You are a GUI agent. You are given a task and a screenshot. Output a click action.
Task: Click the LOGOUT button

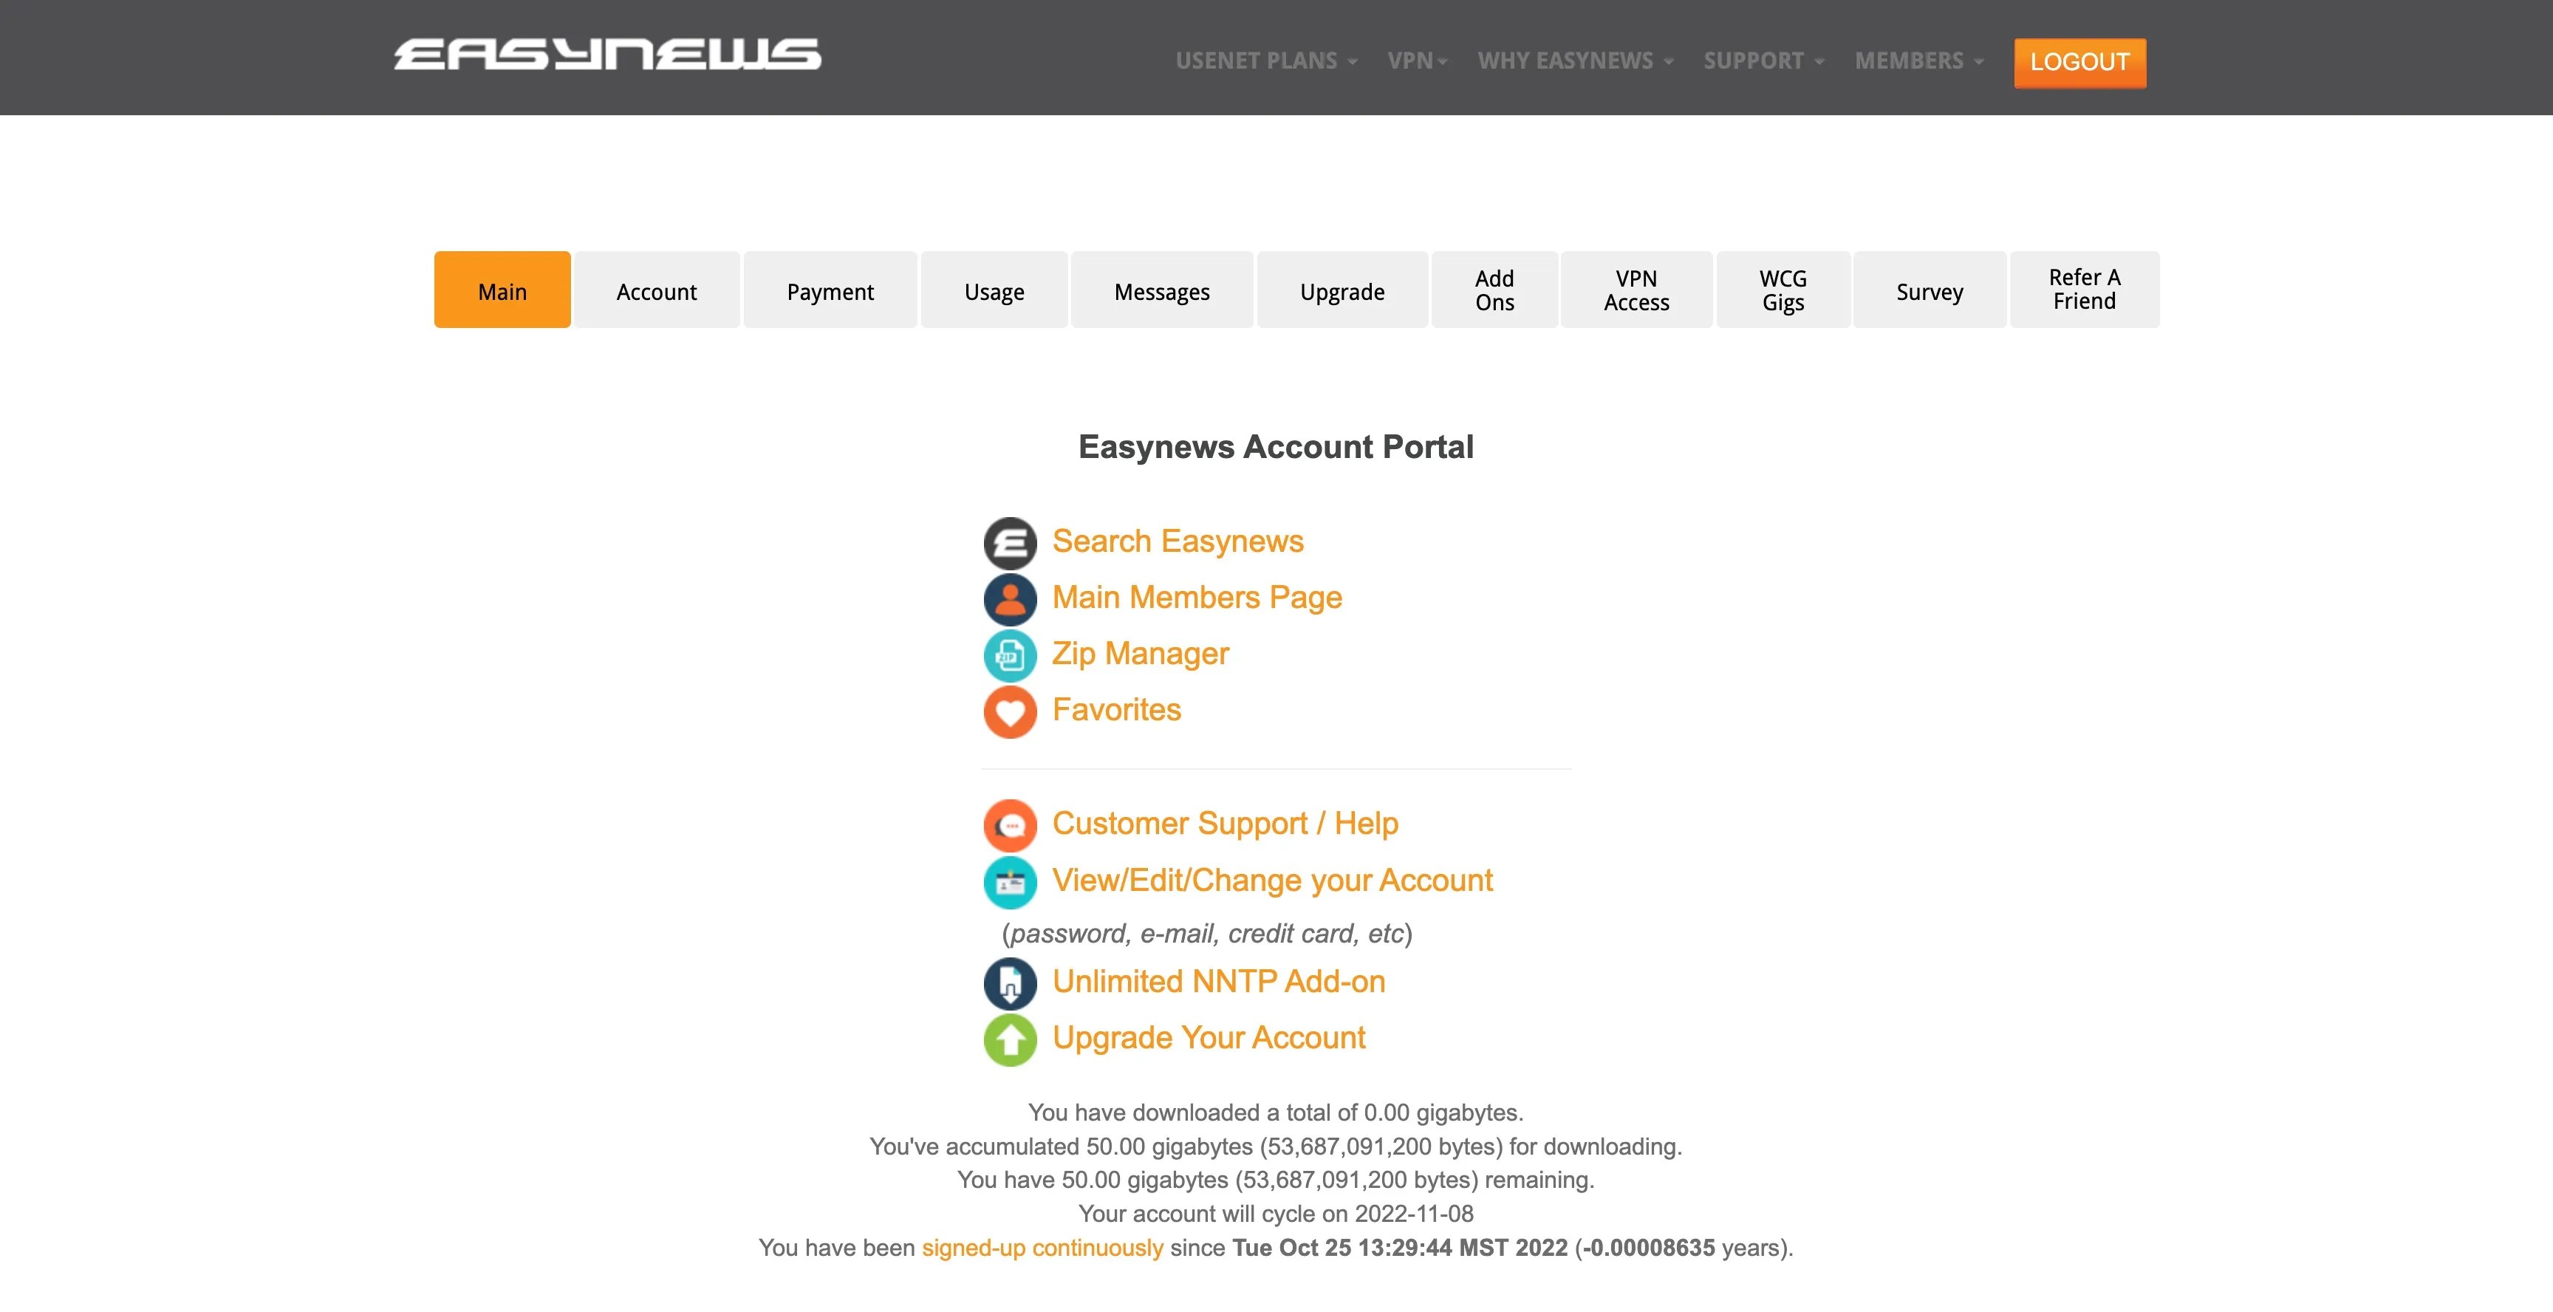click(2079, 63)
